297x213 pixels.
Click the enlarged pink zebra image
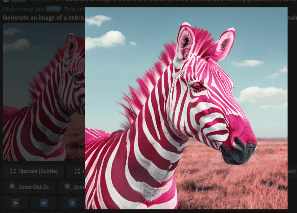(x=186, y=108)
